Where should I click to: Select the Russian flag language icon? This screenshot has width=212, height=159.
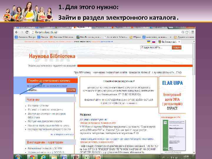(154, 42)
